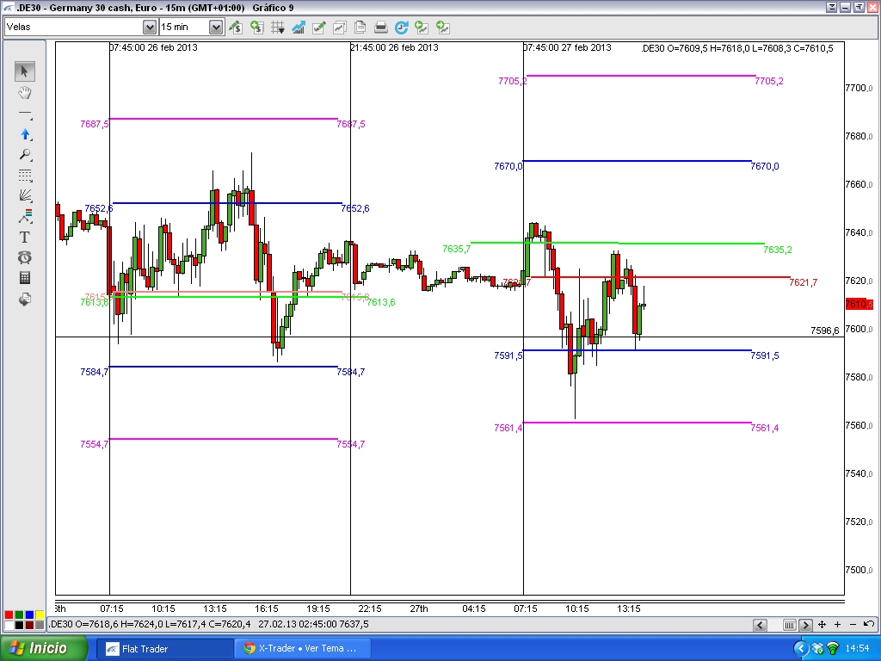Screen dimensions: 881x661
Task: Click the green wireless network tray icon
Action: point(833,649)
